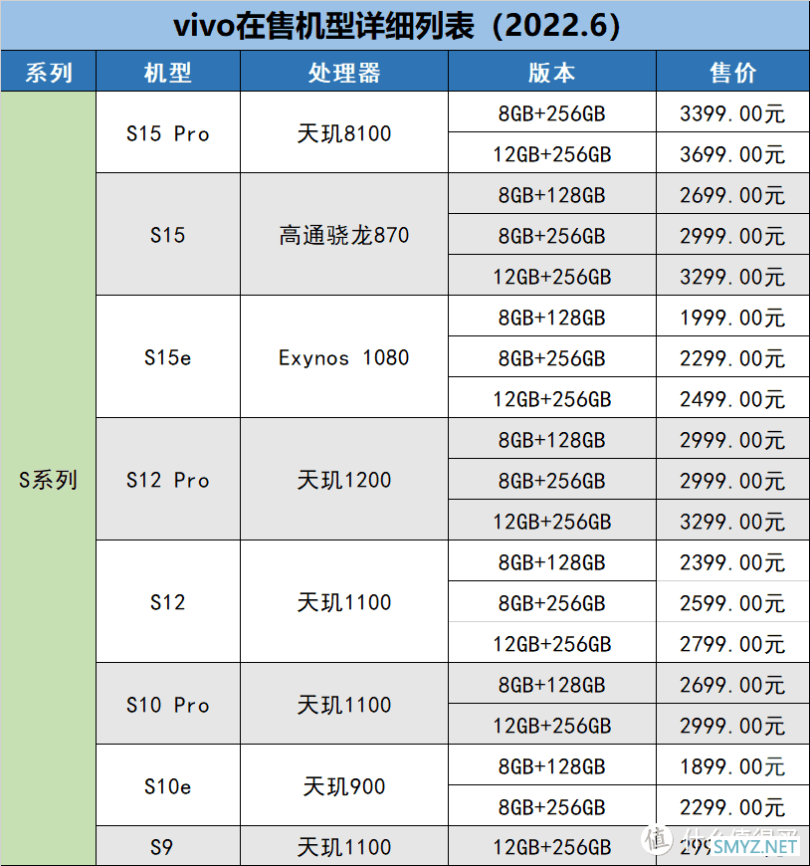This screenshot has width=810, height=866.
Task: Click the 8GB+128GB version of S10 Pro
Action: [552, 684]
